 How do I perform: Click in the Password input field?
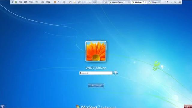point(96,73)
